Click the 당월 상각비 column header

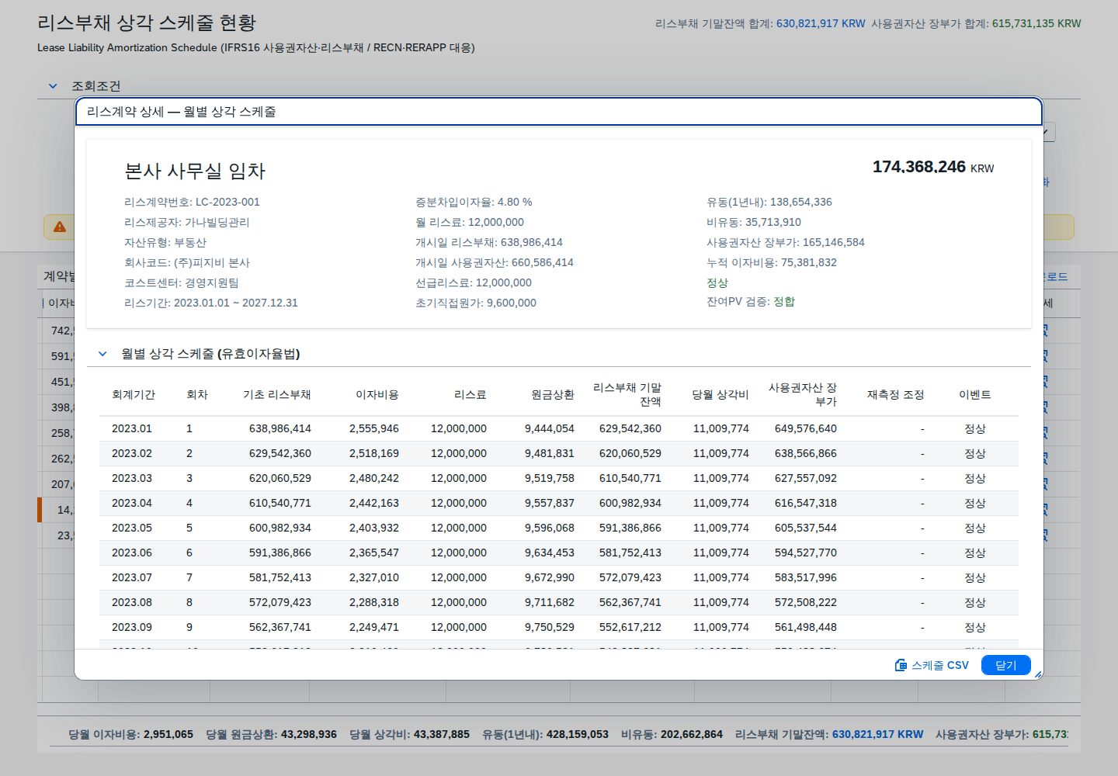[720, 394]
